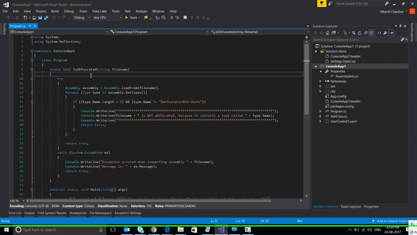Select the Save Program.cs icon
The width and height of the screenshot is (417, 235).
coord(40,18)
